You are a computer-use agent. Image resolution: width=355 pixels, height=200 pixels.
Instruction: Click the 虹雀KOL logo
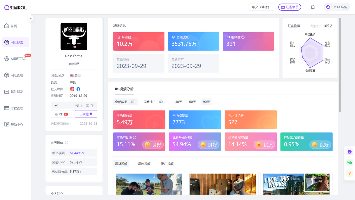(x=16, y=7)
